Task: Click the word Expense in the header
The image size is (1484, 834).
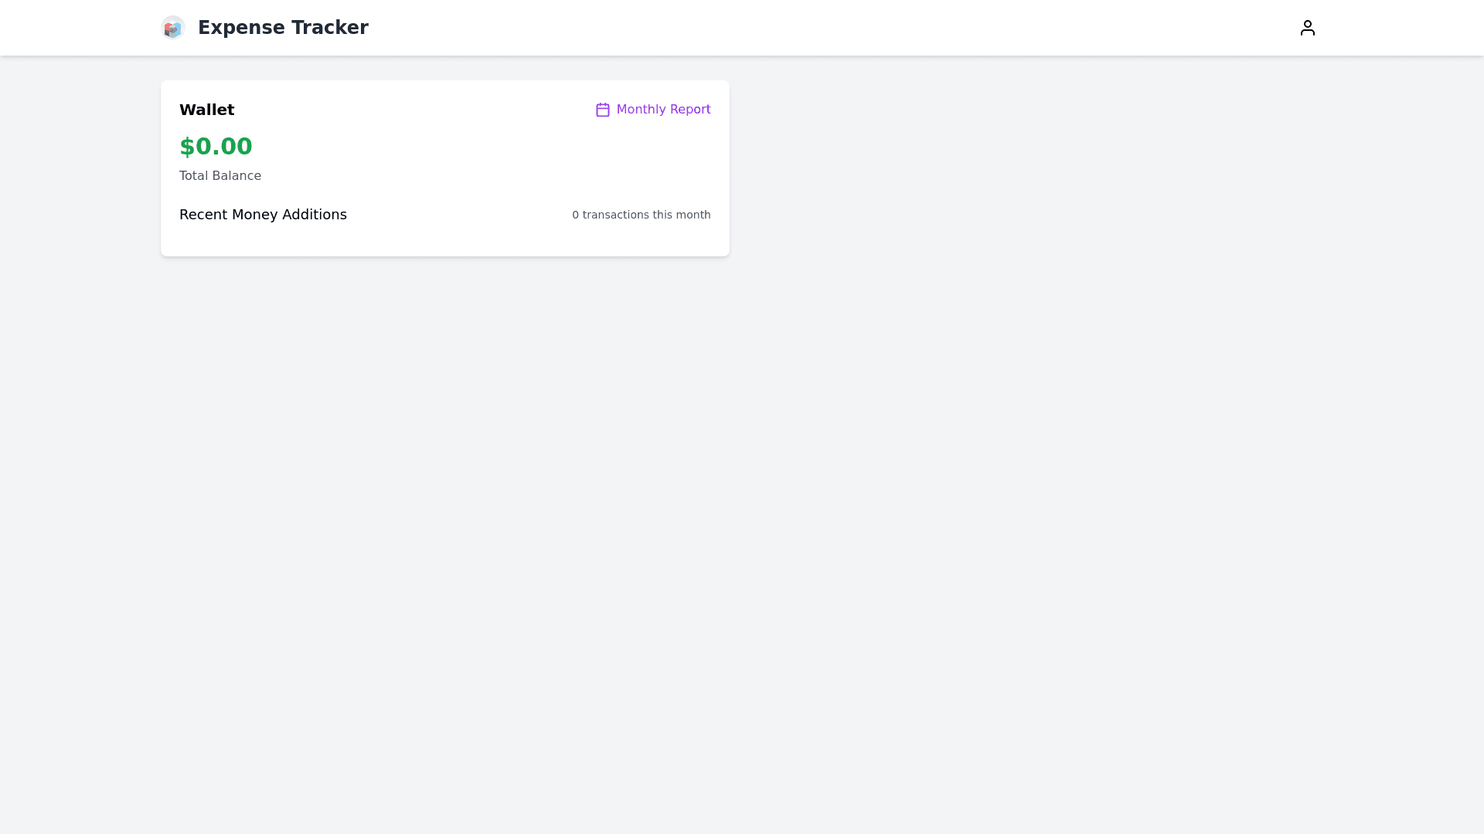Action: pyautogui.click(x=241, y=28)
